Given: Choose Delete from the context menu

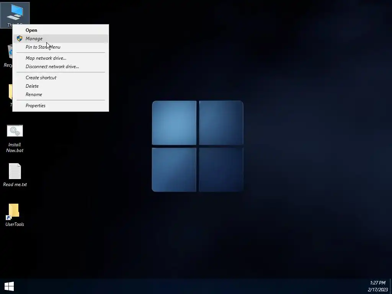Looking at the screenshot, I should click(60, 86).
